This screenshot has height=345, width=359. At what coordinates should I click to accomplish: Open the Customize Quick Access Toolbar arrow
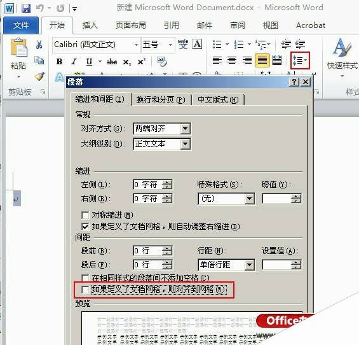[74, 9]
